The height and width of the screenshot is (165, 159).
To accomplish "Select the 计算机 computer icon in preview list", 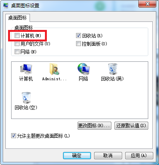I will click(x=26, y=69).
